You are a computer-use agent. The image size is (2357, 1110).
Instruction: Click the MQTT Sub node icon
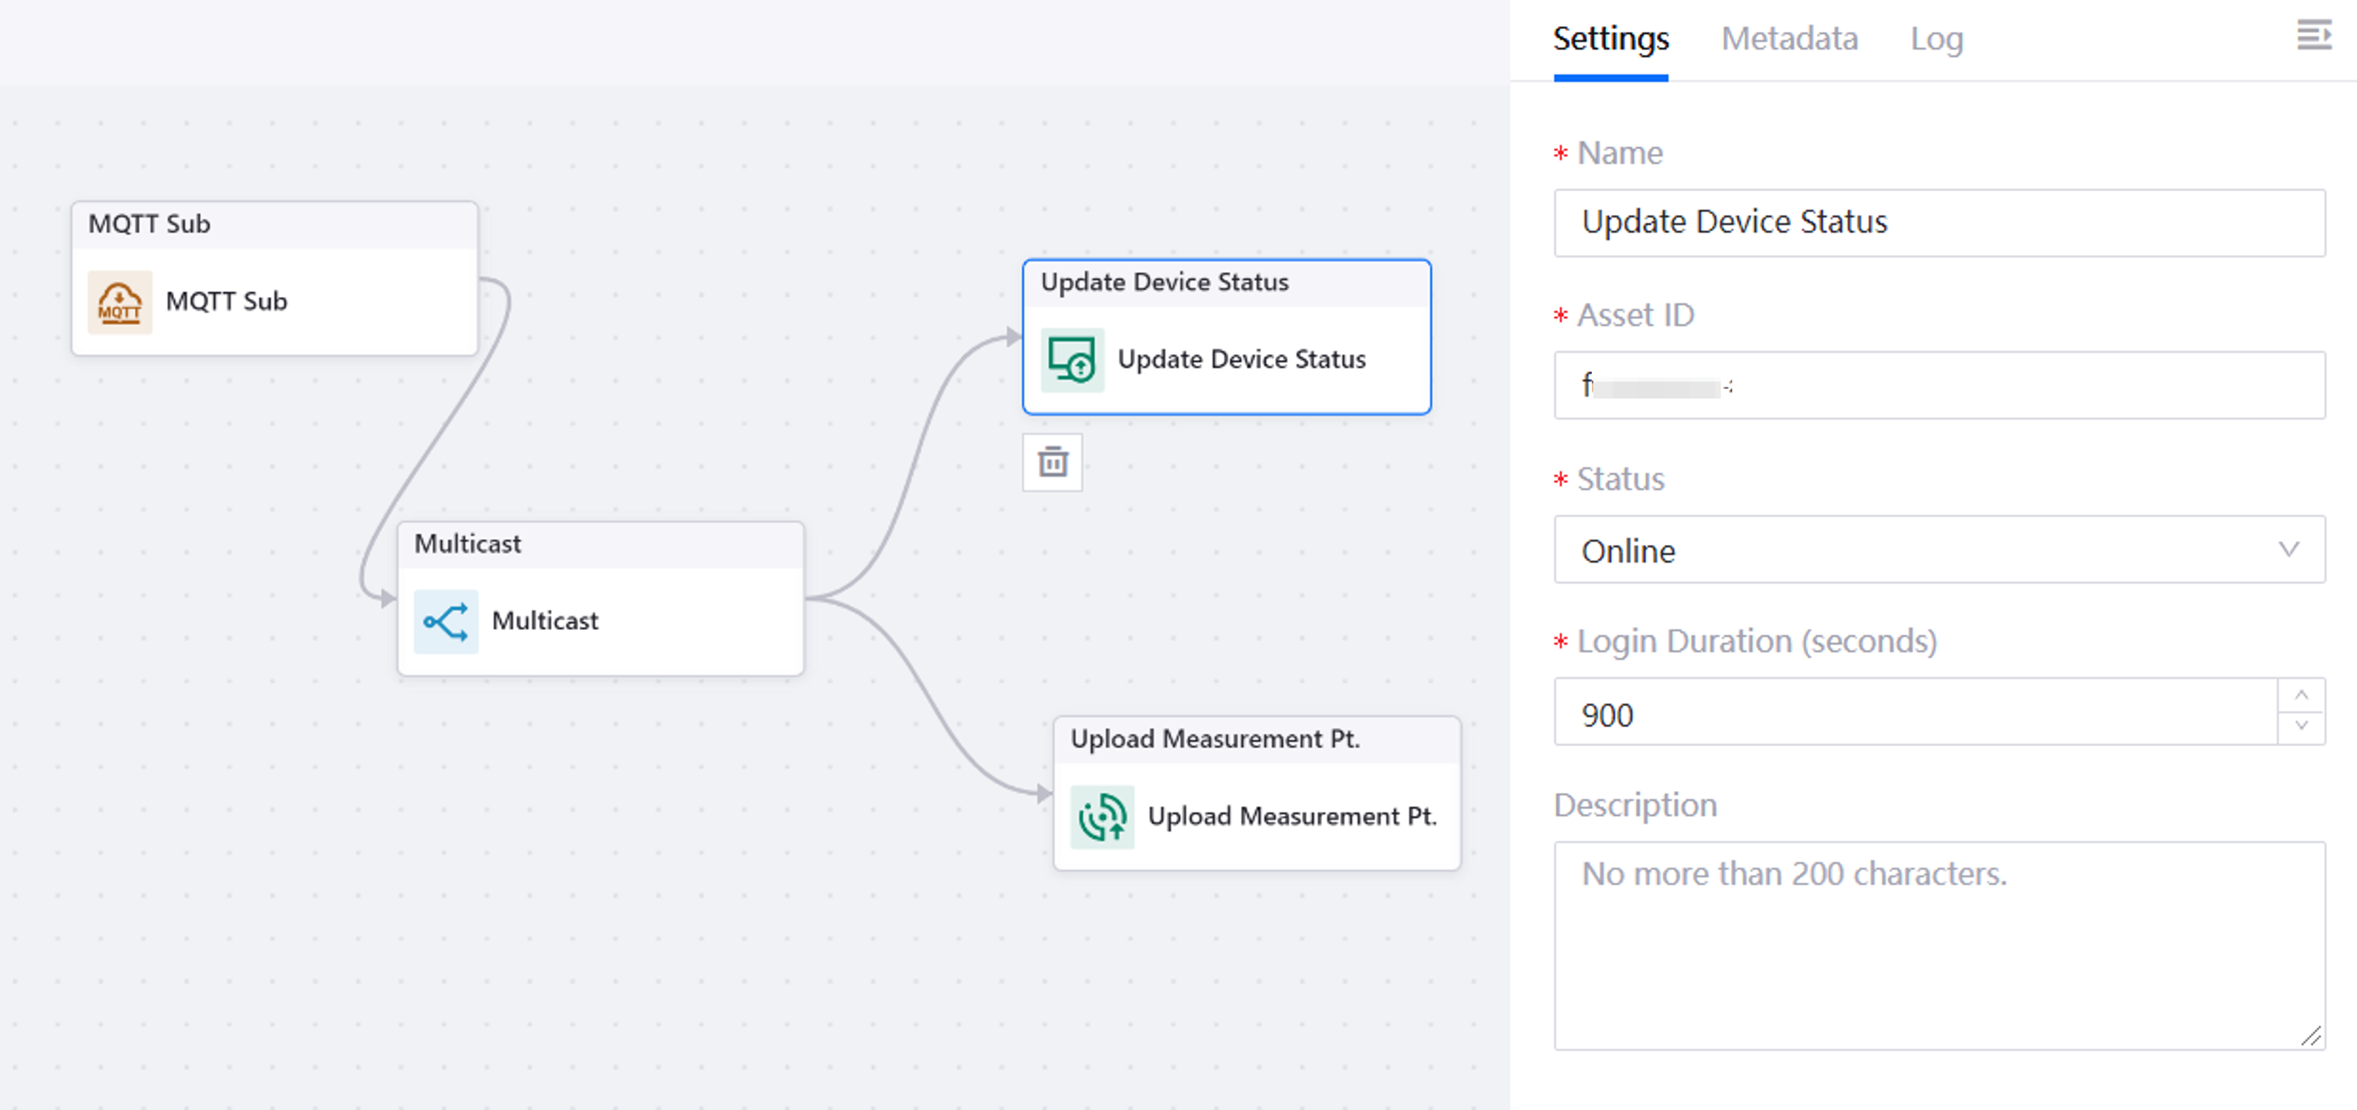pos(120,302)
